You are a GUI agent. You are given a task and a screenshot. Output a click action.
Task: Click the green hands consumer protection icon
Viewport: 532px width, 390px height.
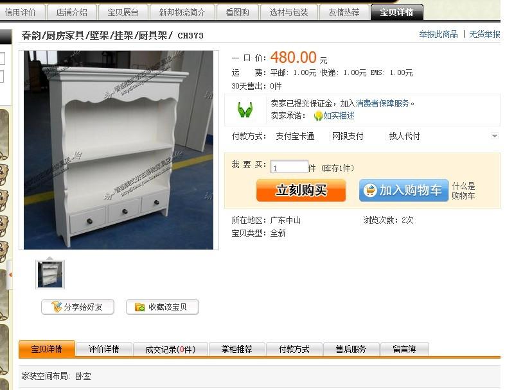(245, 110)
